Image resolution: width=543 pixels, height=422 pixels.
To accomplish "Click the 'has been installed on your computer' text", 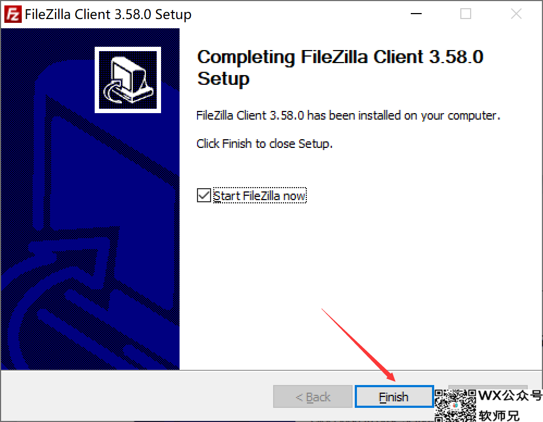I will coord(403,115).
